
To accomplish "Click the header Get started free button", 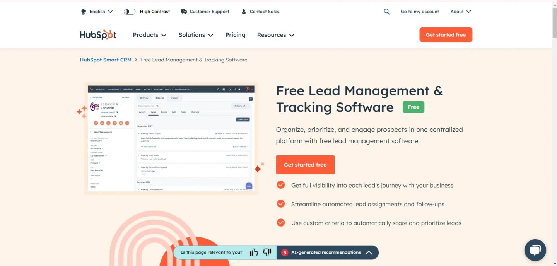I will tap(446, 35).
